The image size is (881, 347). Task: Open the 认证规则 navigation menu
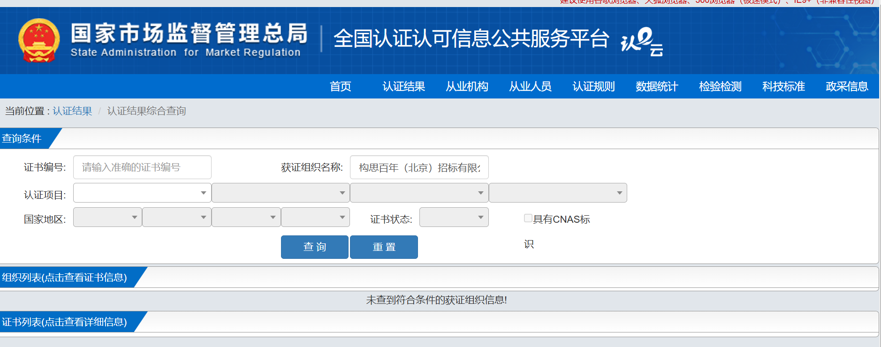click(x=593, y=87)
